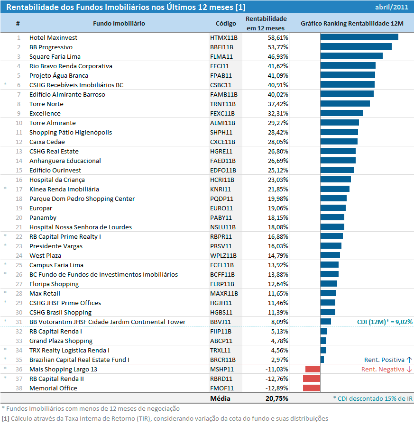414x424 pixels.
Task: Click the KNRI11 code cell
Action: [x=221, y=189]
